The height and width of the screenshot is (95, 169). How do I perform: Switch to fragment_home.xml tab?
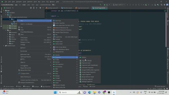click(x=83, y=8)
